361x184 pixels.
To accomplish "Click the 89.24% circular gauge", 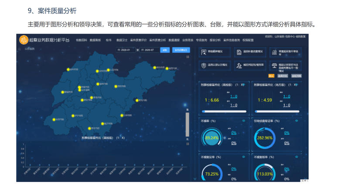I will pos(212,138).
